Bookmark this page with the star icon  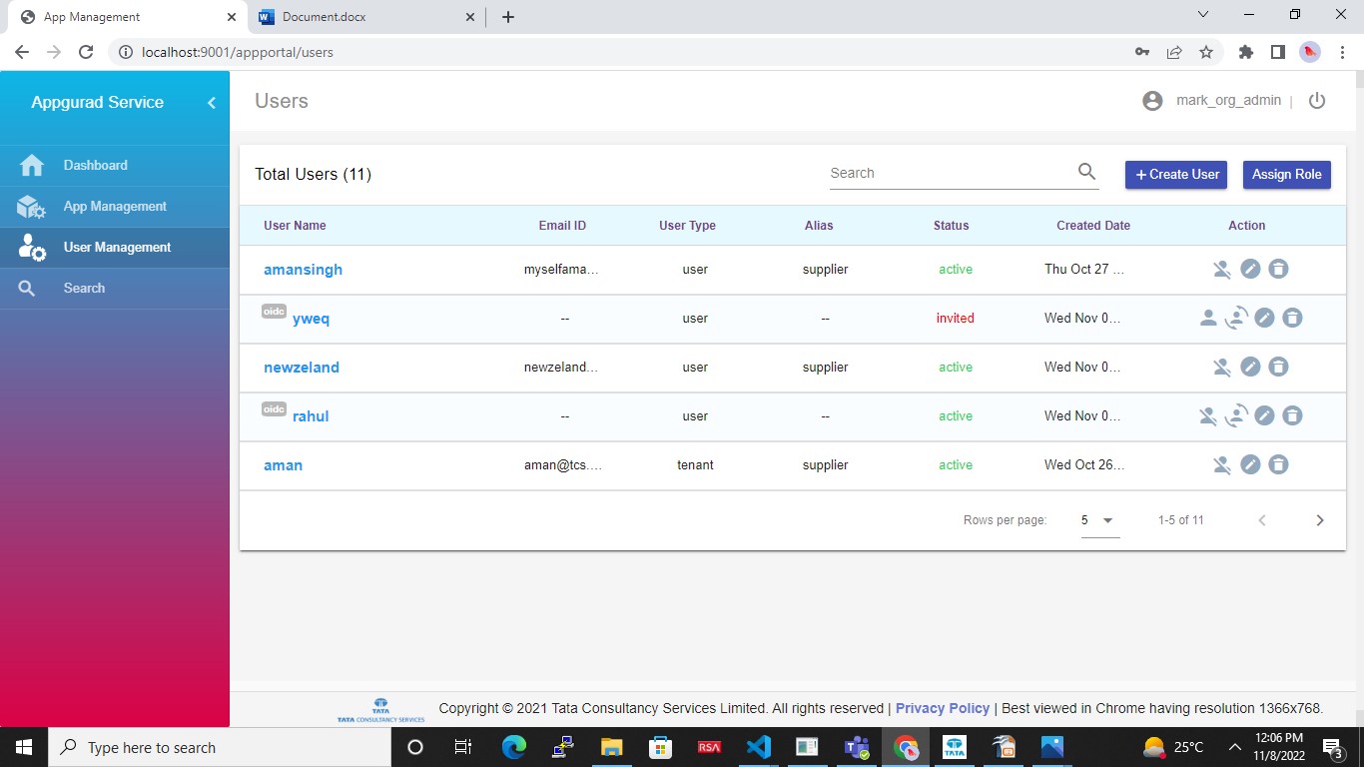coord(1206,52)
